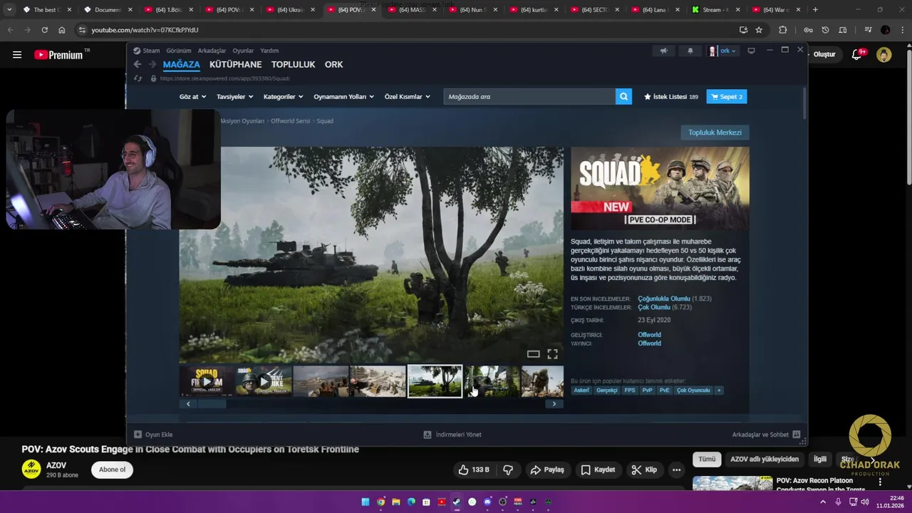912x513 pixels.
Task: Expand Kategoriler dropdown in Steam store
Action: click(283, 97)
